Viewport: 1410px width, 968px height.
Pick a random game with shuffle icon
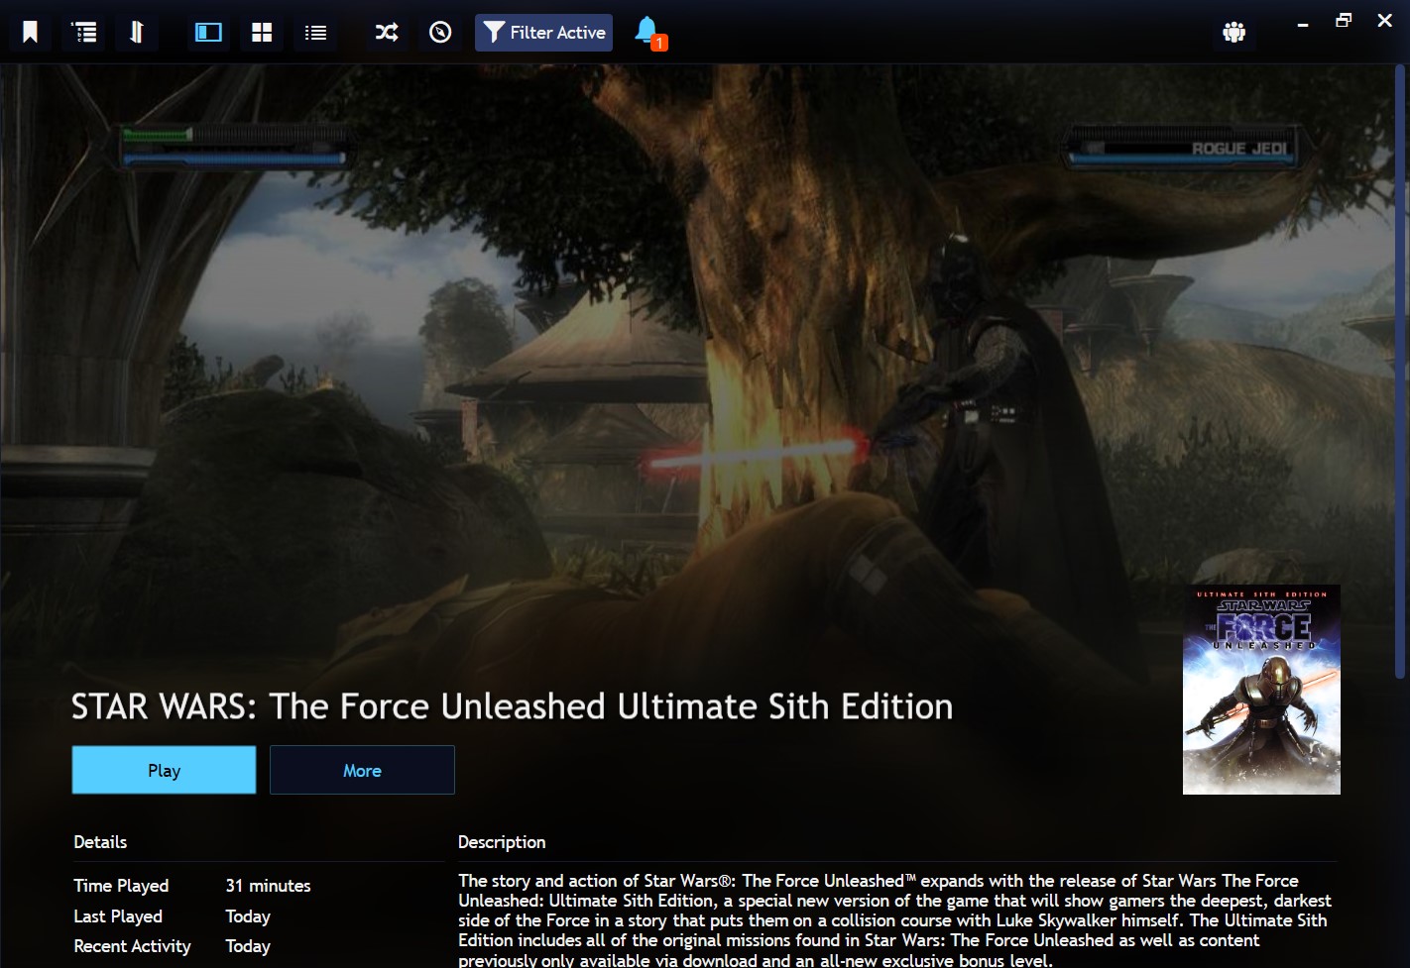(387, 33)
